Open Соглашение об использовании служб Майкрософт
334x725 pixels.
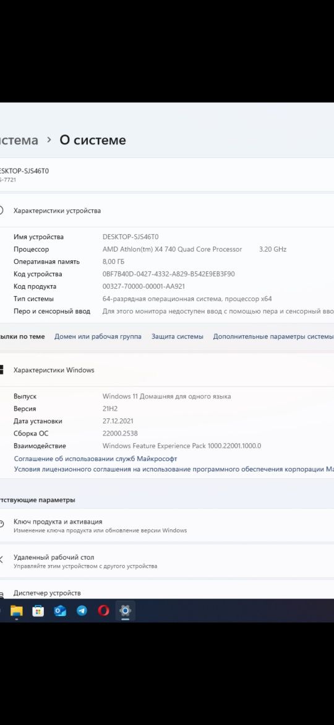point(95,459)
